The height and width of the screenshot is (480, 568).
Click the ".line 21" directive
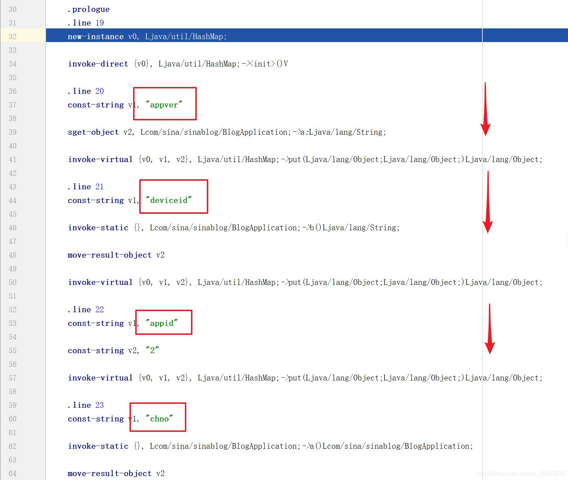pos(86,187)
